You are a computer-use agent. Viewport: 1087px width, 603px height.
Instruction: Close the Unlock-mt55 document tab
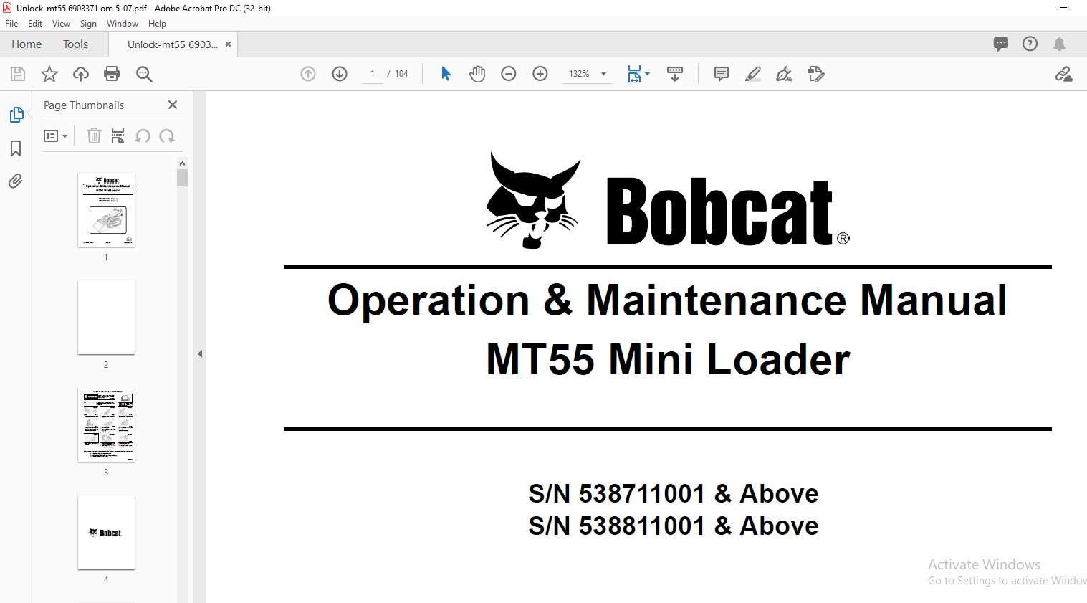[229, 44]
